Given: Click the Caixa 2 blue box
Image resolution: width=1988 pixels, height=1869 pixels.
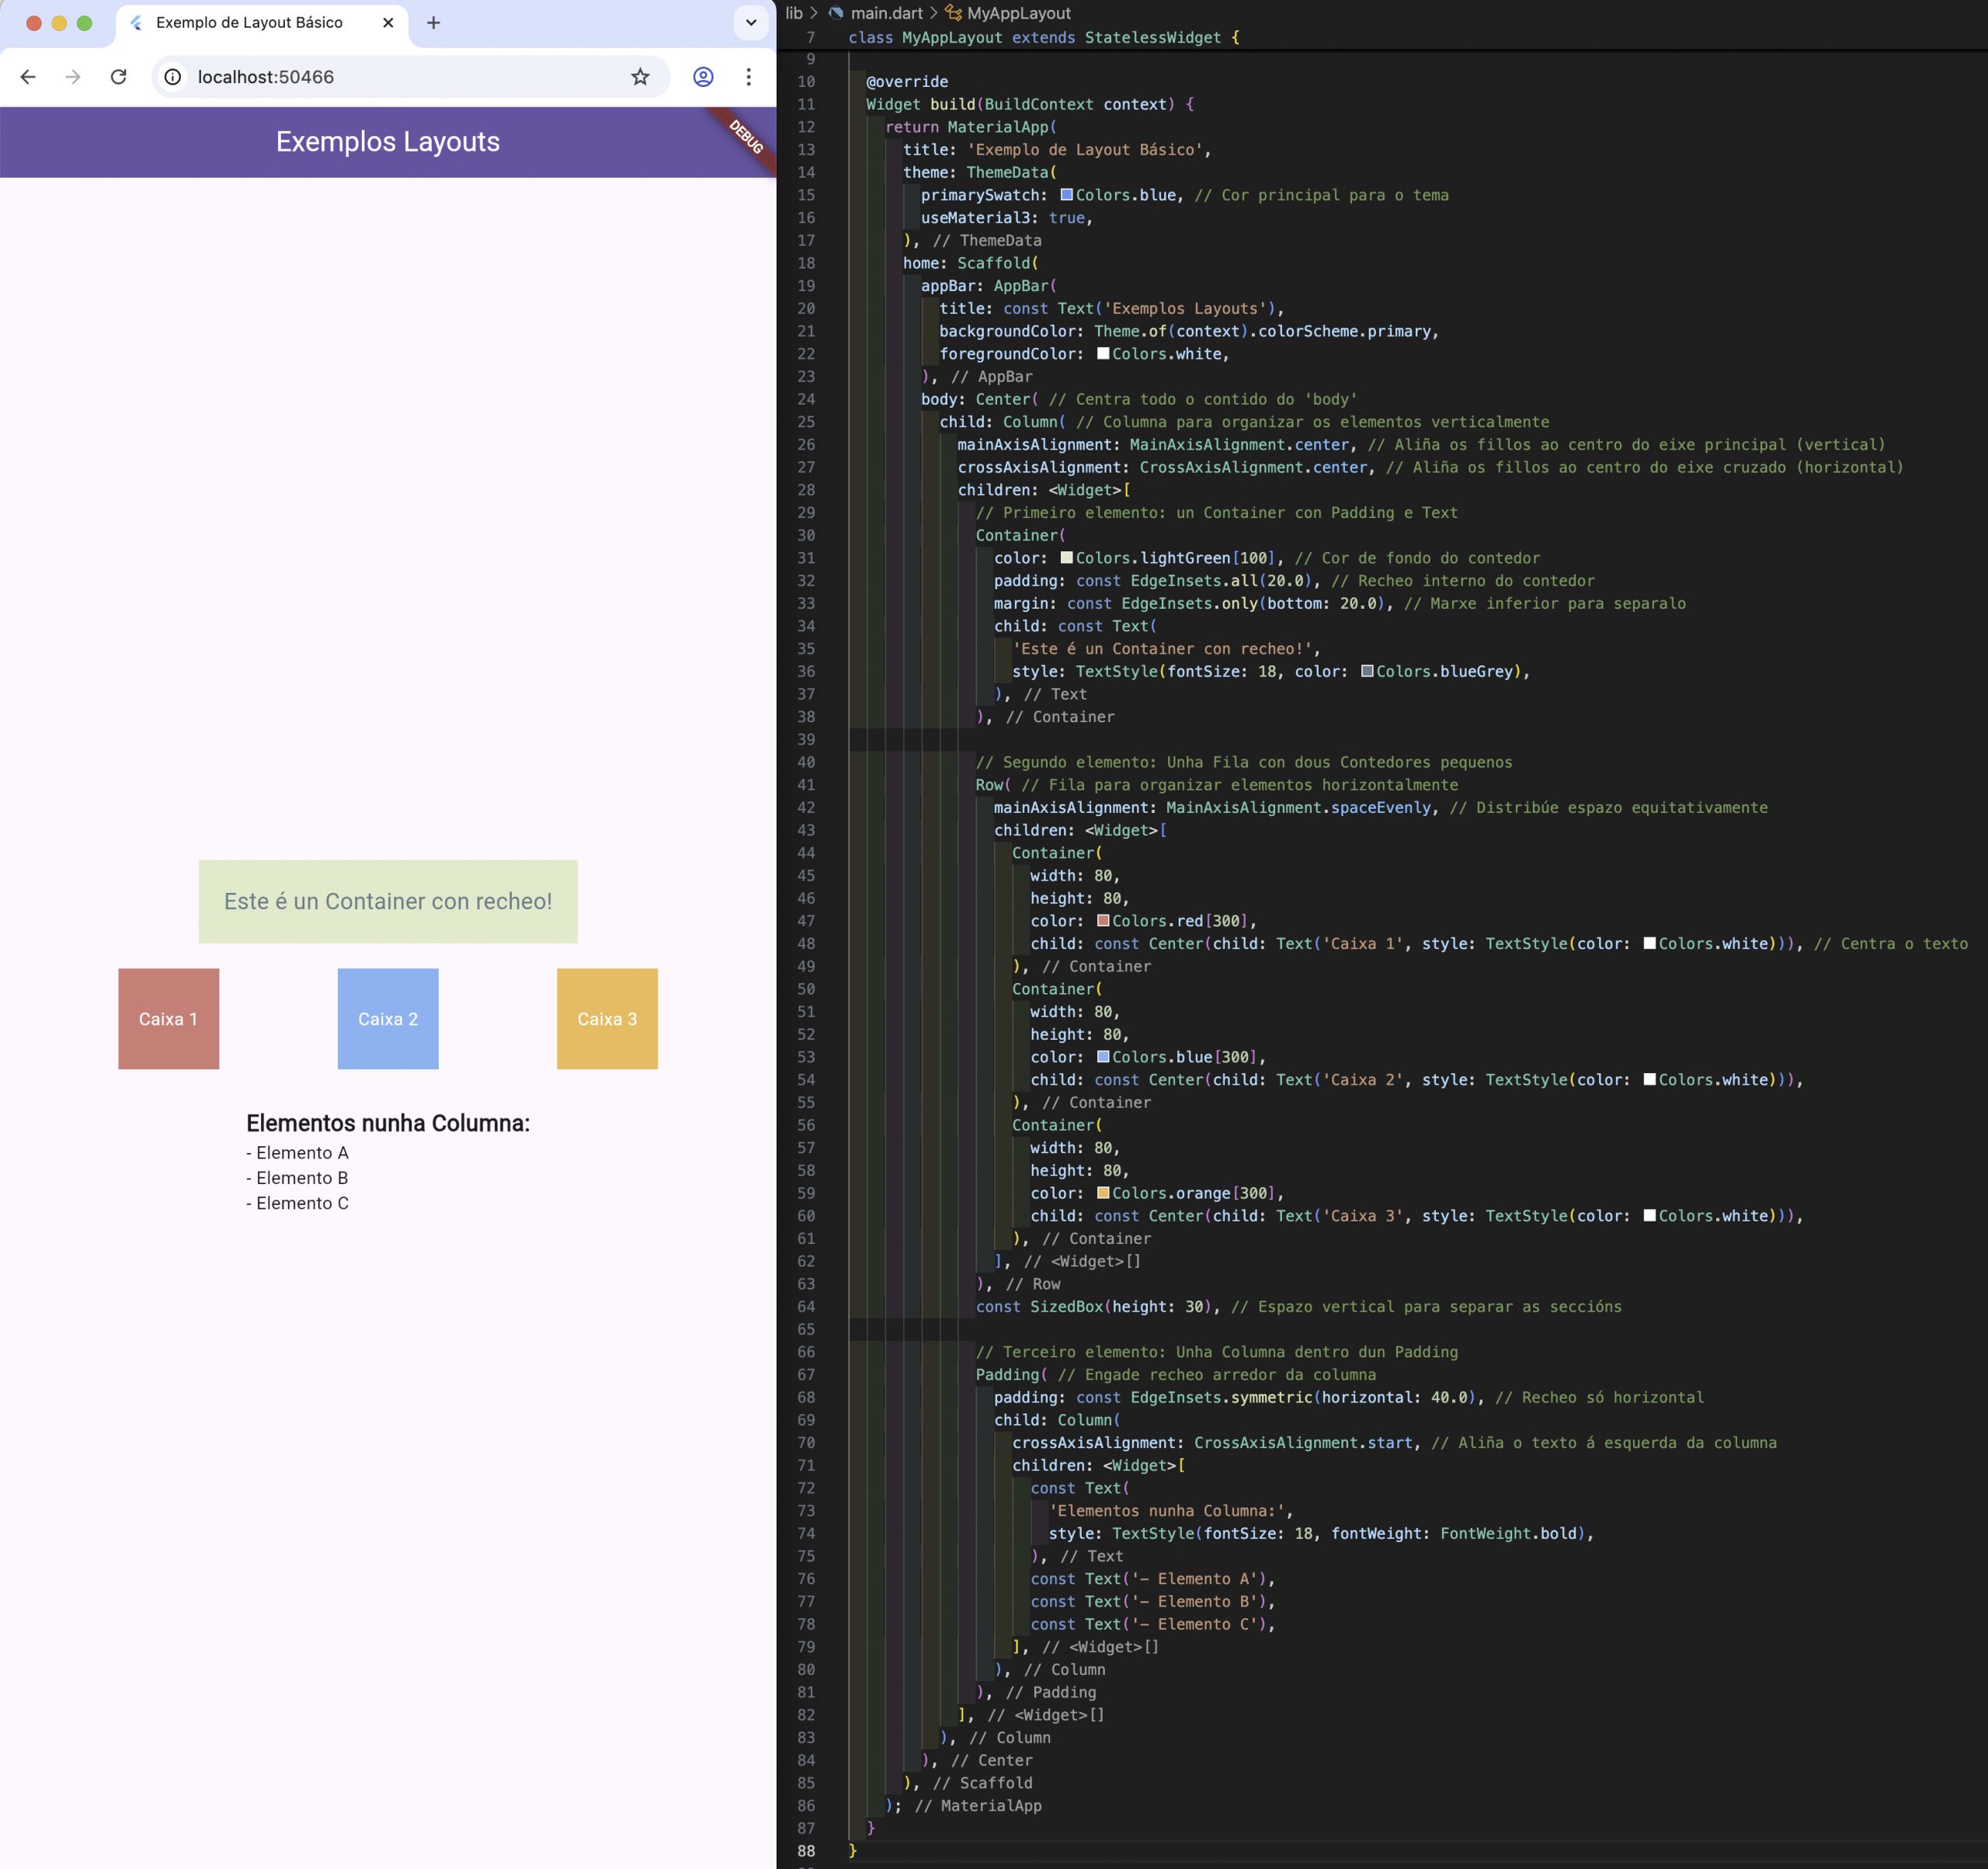Looking at the screenshot, I should pyautogui.click(x=388, y=1019).
